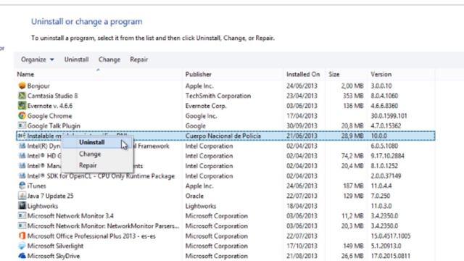
Task: Click the Uninstall or change a program heading
Action: 87,22
